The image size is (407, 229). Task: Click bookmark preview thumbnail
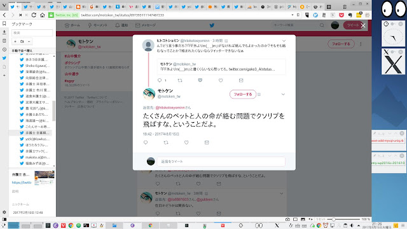(x=45, y=177)
